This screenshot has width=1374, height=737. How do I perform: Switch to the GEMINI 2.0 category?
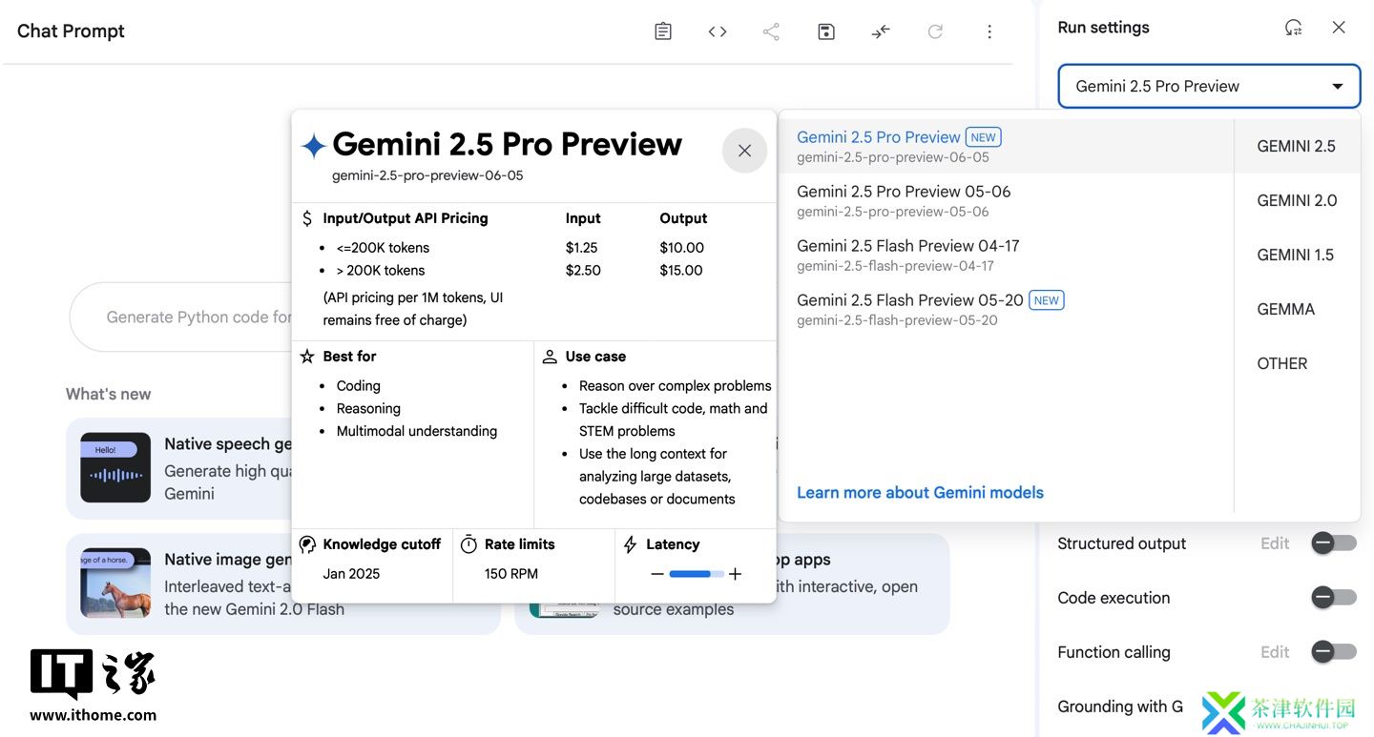pos(1297,200)
